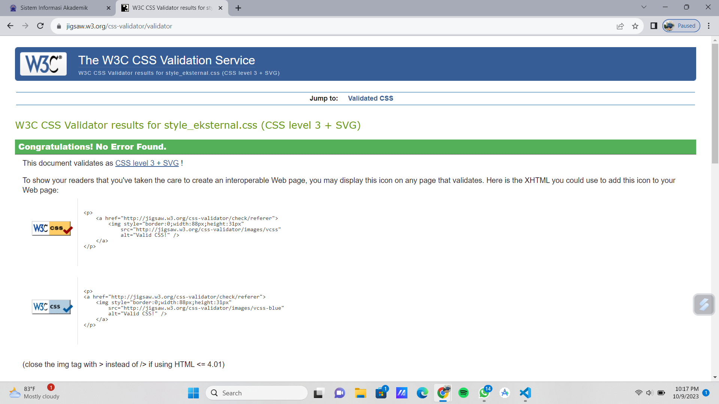
Task: Reload the current page
Action: (x=40, y=26)
